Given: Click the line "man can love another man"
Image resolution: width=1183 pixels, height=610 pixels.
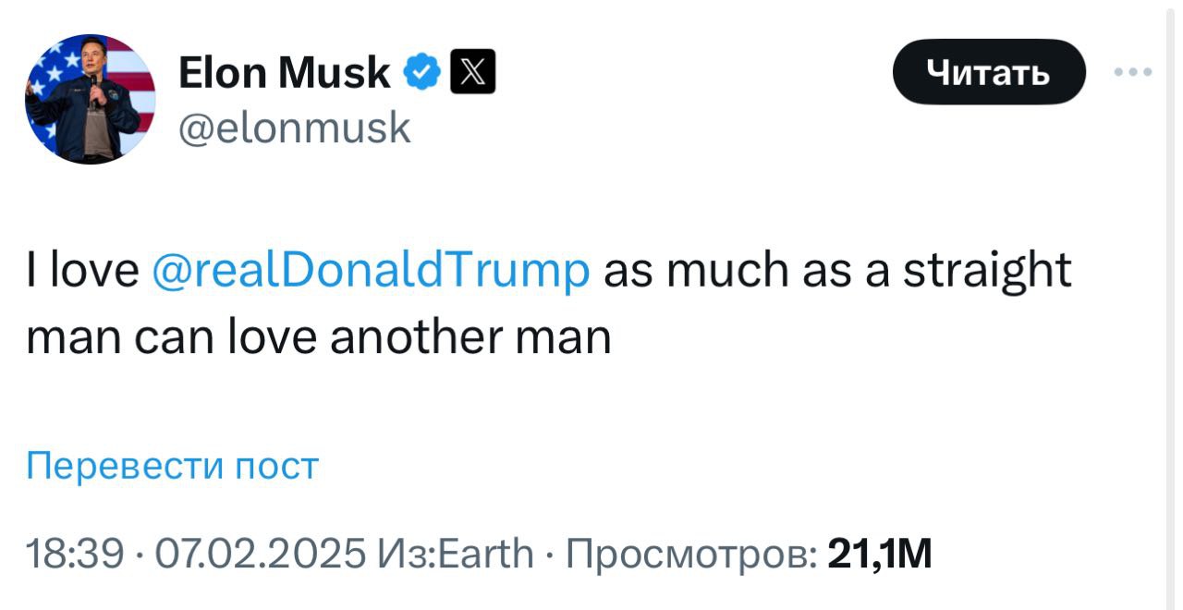Looking at the screenshot, I should pos(319,337).
